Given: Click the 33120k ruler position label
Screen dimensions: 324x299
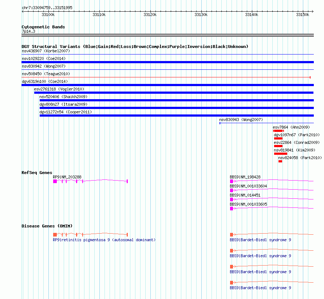Looking at the screenshot, I should click(x=150, y=15).
